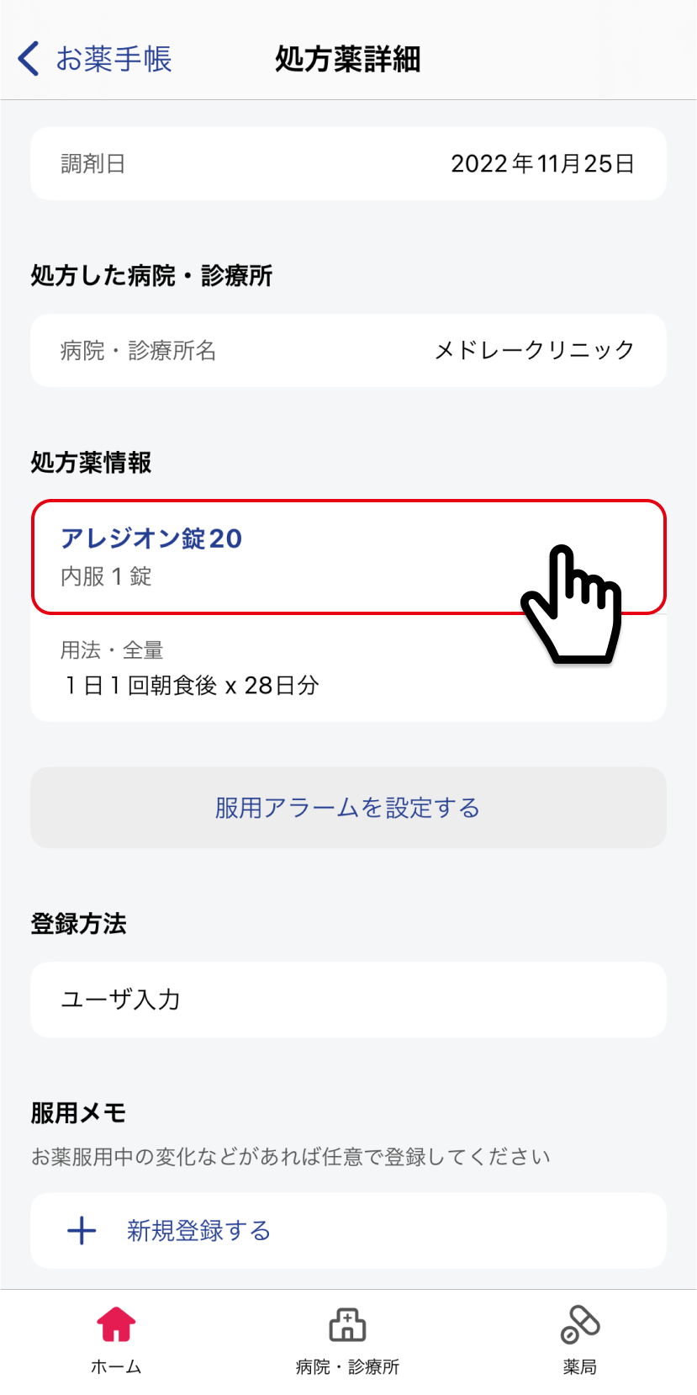Tap the back chevron arrow icon
Screen dimensions: 697x1395
point(29,59)
